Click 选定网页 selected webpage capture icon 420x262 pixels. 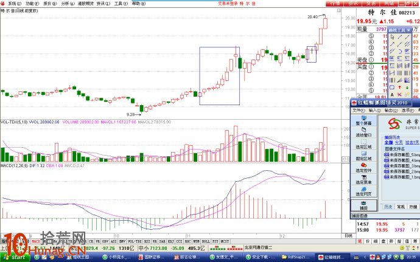(364, 191)
